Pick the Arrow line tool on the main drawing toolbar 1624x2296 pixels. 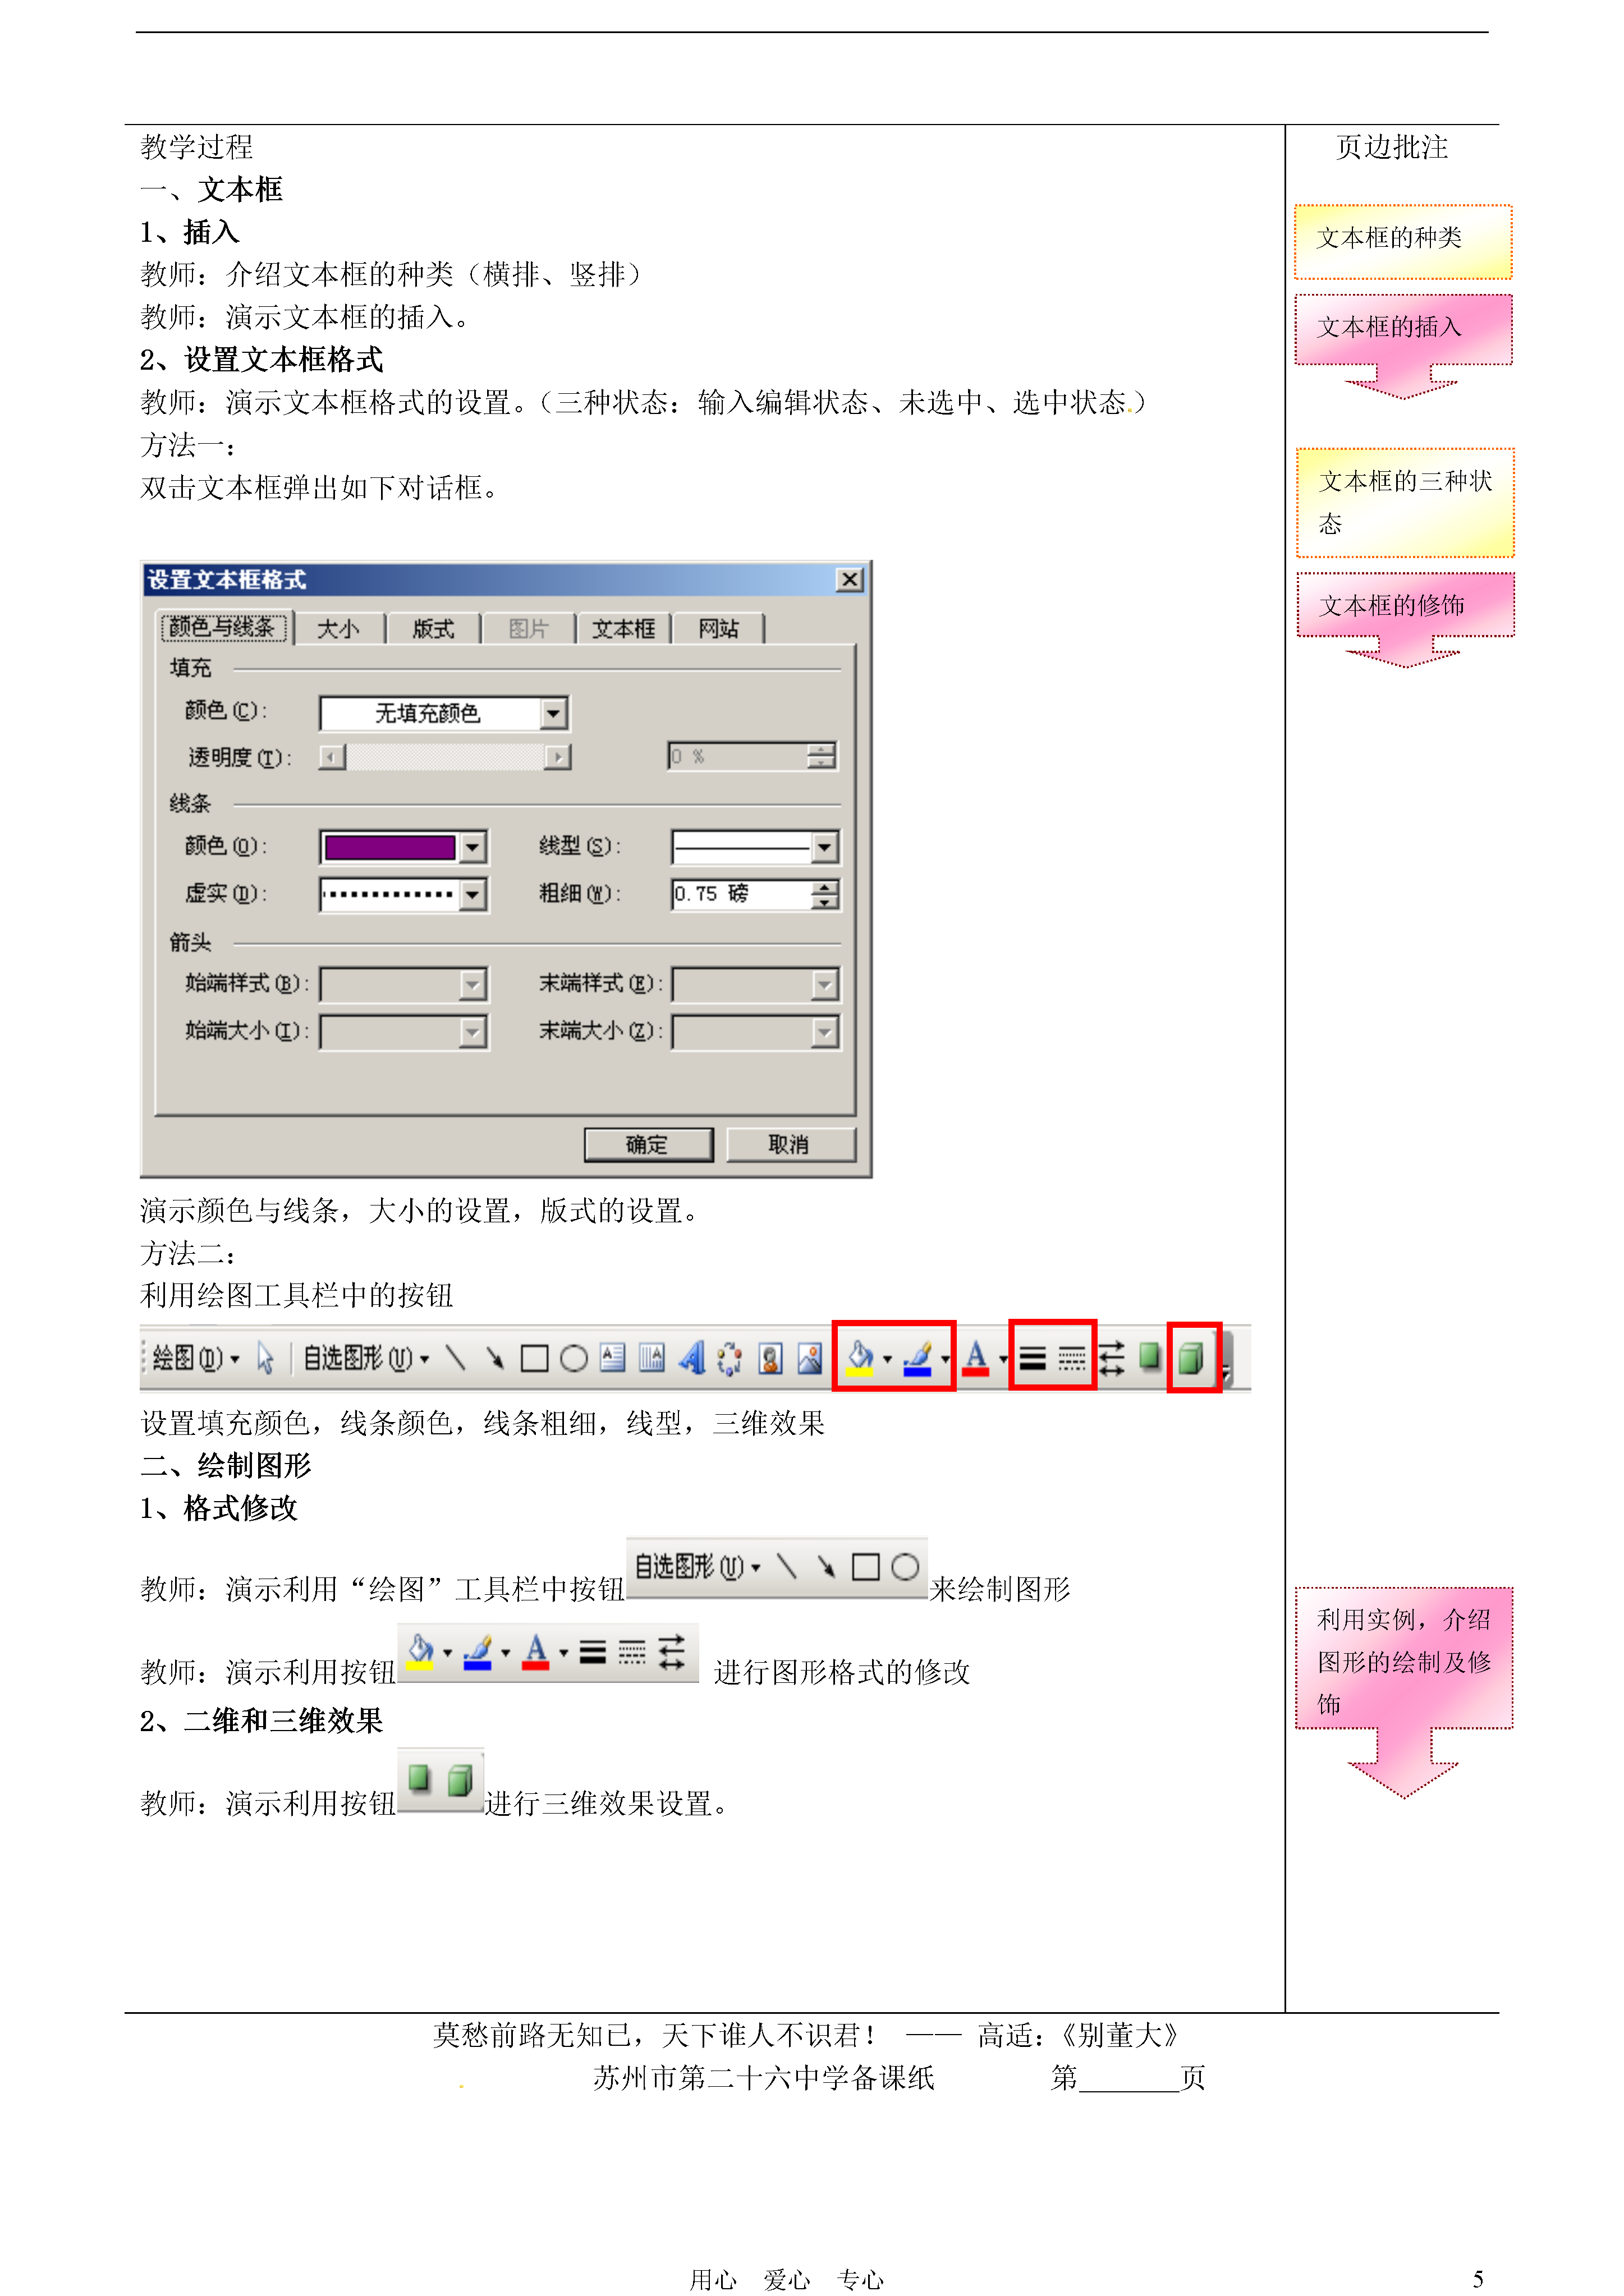point(494,1358)
